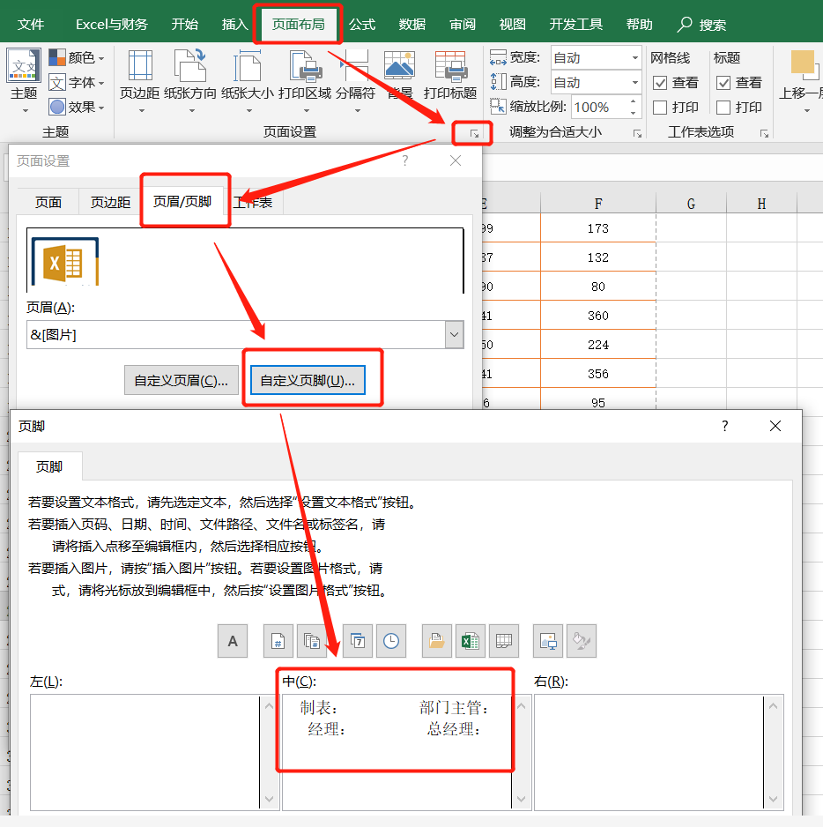Toggle Gridlines Print (打印) checkbox
The height and width of the screenshot is (827, 823).
coord(660,108)
